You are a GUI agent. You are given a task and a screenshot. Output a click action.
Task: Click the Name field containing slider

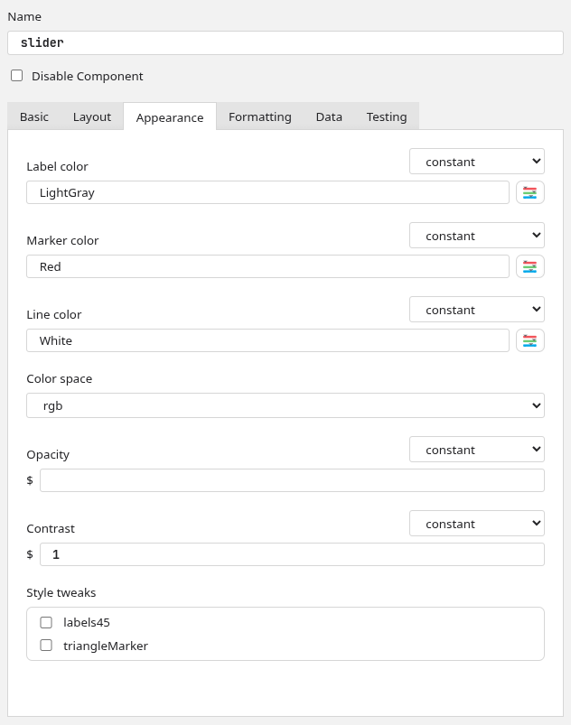[x=285, y=43]
